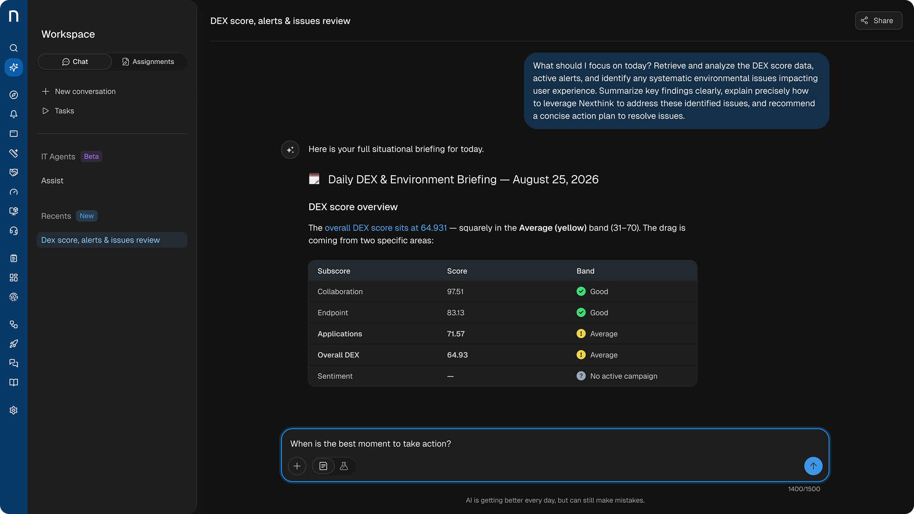The width and height of the screenshot is (914, 514).
Task: Open the bell alerts icon in the sidebar
Action: pos(13,114)
